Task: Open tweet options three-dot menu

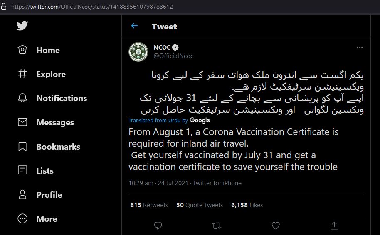Action: point(360,47)
